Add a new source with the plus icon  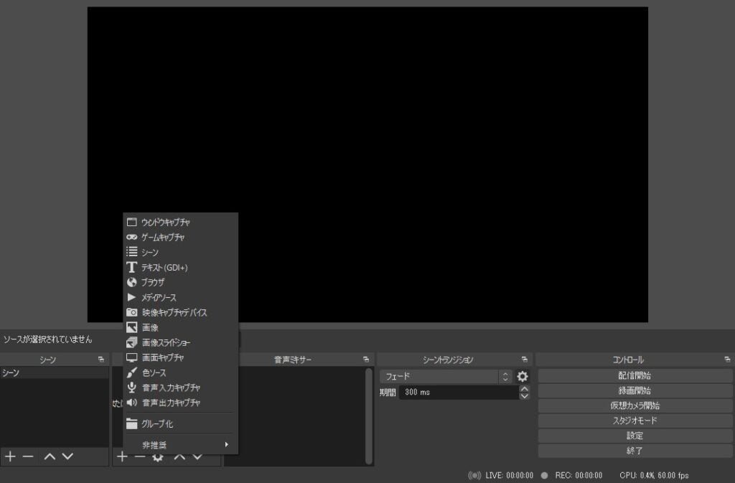pos(123,456)
